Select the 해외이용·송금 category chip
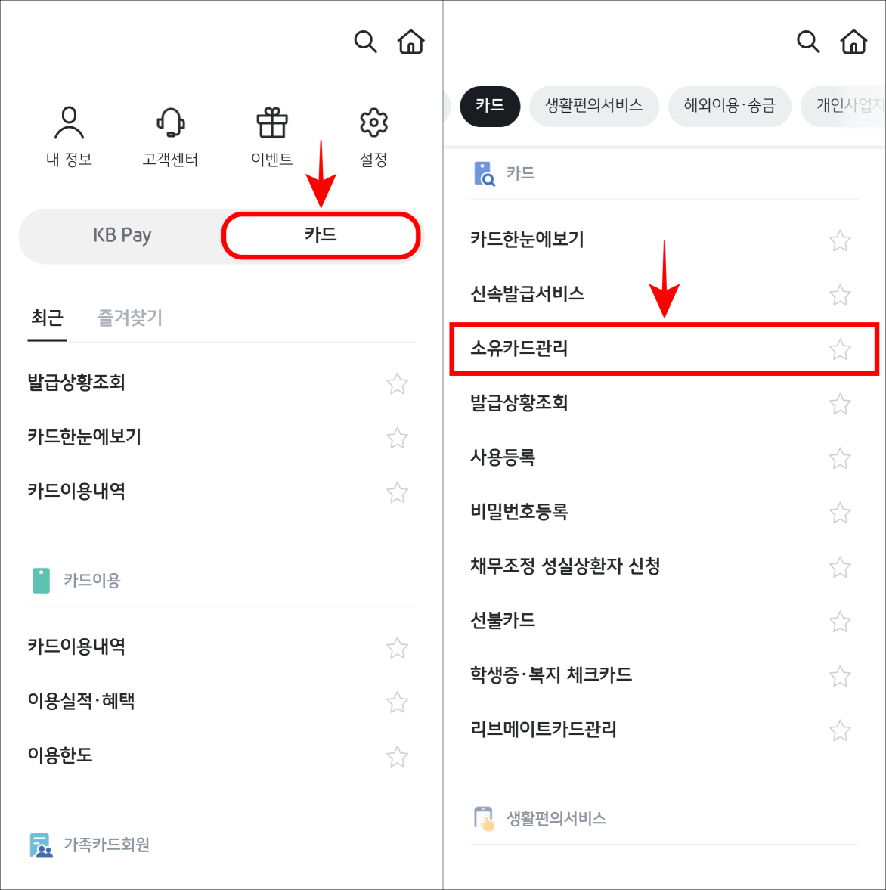 click(729, 107)
